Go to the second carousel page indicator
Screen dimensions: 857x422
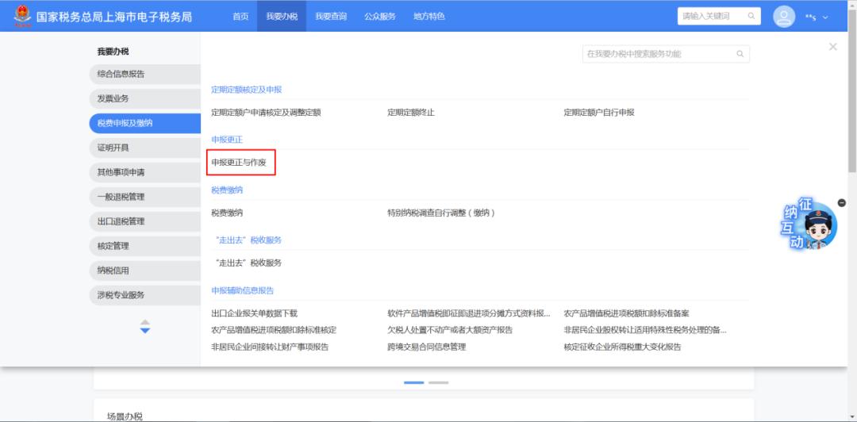[x=438, y=382]
